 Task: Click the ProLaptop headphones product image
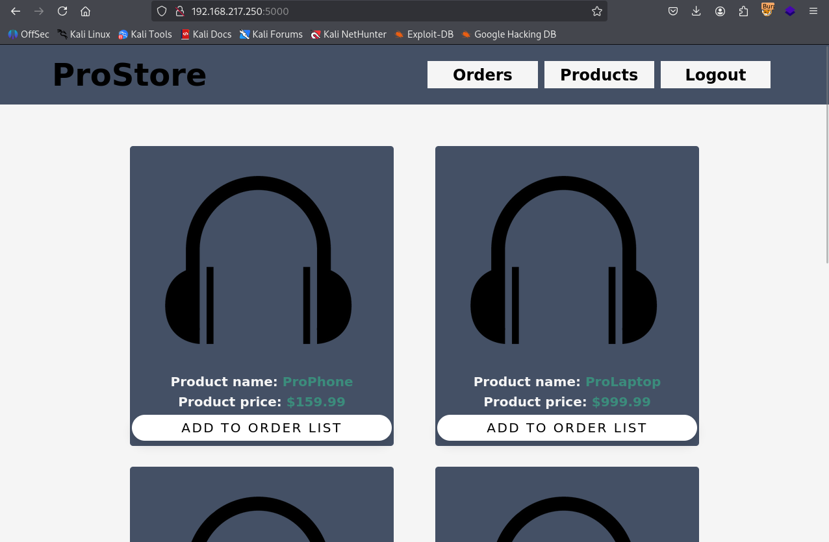563,260
